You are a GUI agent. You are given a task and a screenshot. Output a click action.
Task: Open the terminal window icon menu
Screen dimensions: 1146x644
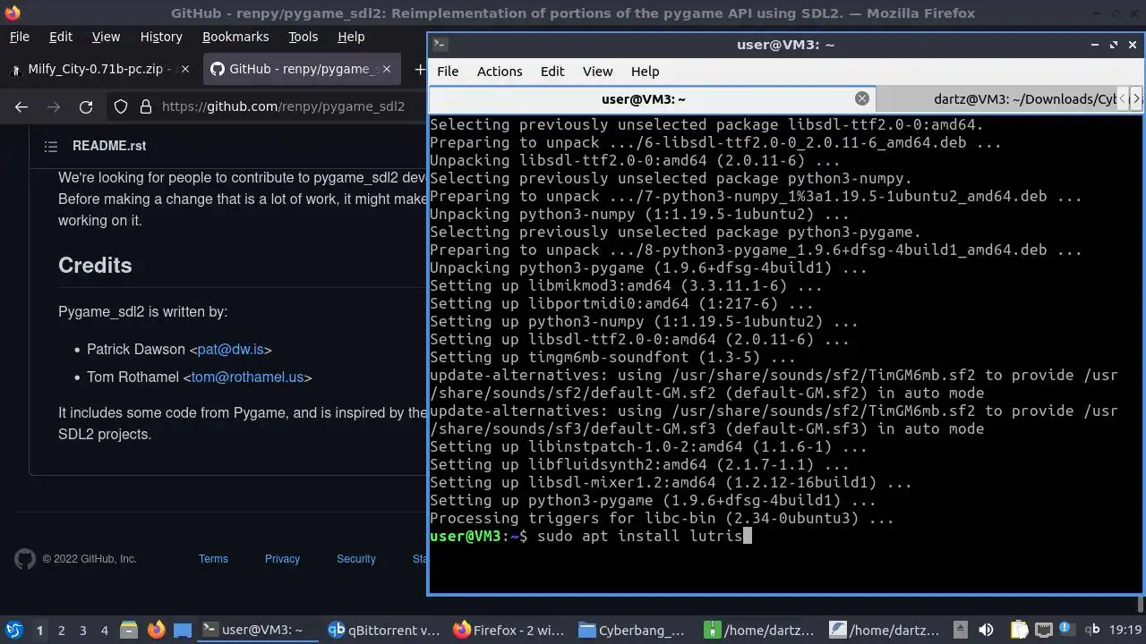[439, 44]
